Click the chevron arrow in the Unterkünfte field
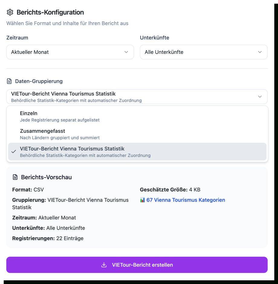Image resolution: width=278 pixels, height=284 pixels. (x=260, y=52)
